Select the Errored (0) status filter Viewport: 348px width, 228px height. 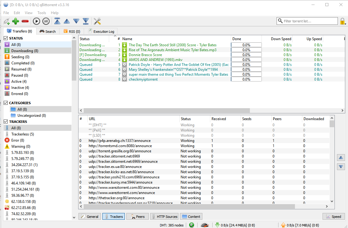pos(38,94)
